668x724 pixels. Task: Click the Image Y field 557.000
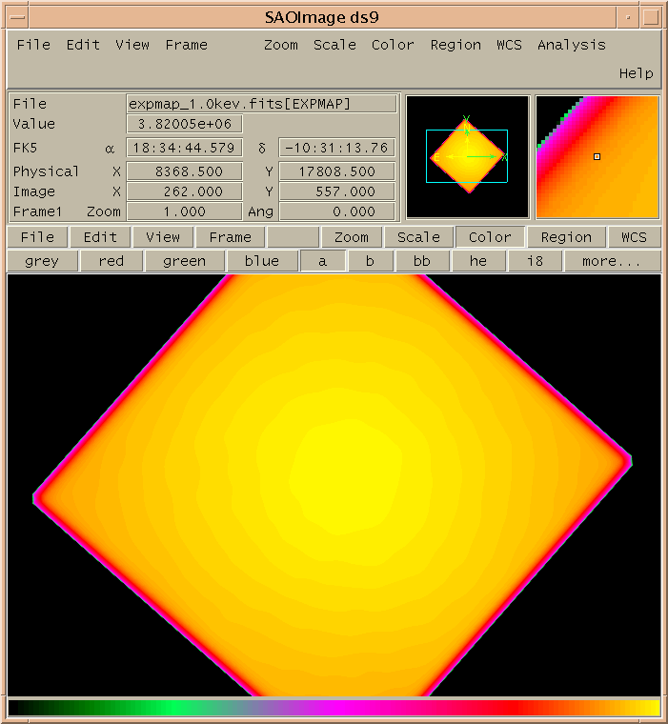[x=336, y=191]
